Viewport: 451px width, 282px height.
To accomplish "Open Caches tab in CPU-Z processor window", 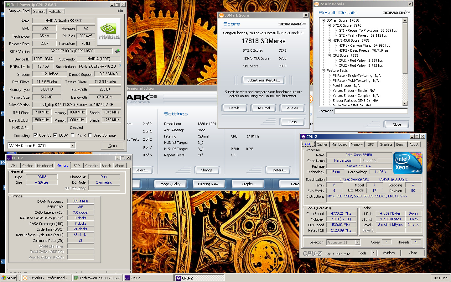I will click(322, 144).
